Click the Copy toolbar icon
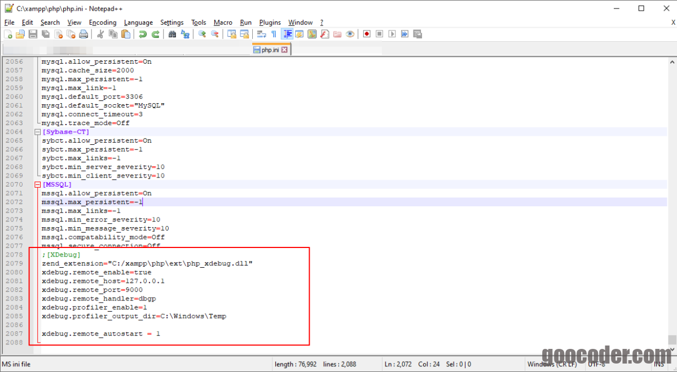 (113, 34)
